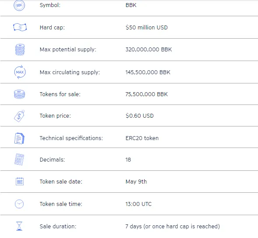258x238 pixels.
Task: Click the technical specifications document icon
Action: click(19, 138)
